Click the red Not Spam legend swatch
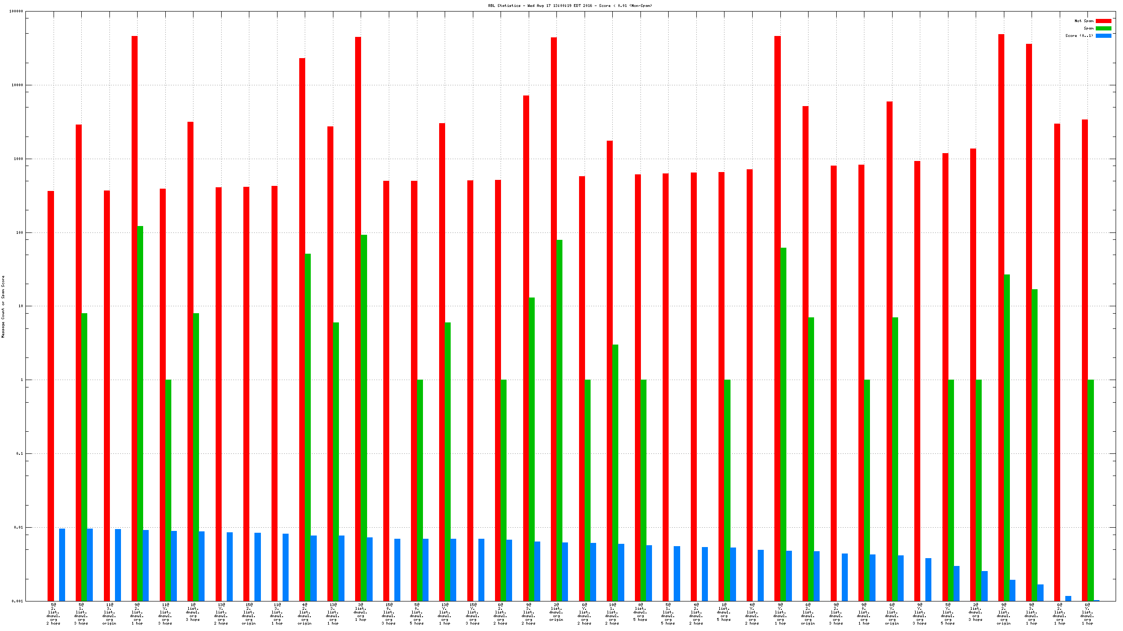 1103,21
